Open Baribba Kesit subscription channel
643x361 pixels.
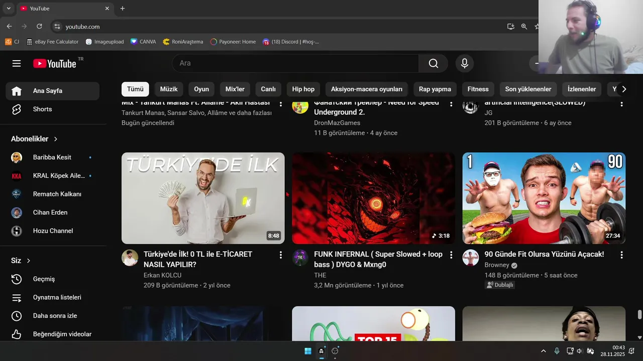(53, 157)
